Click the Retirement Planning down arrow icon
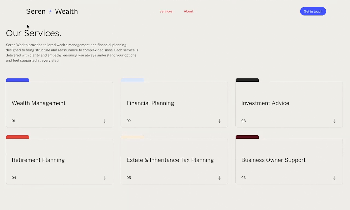 point(105,178)
